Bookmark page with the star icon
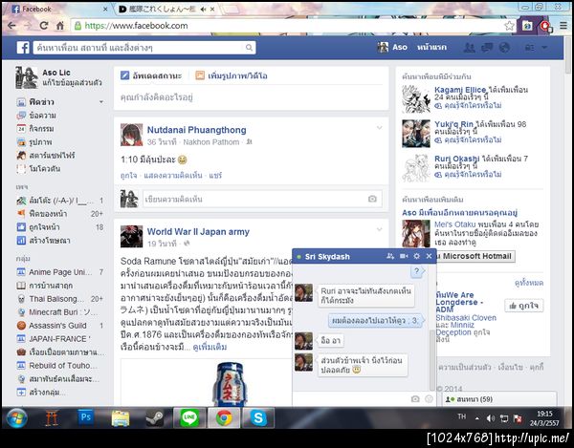574x448 pixels. point(509,26)
